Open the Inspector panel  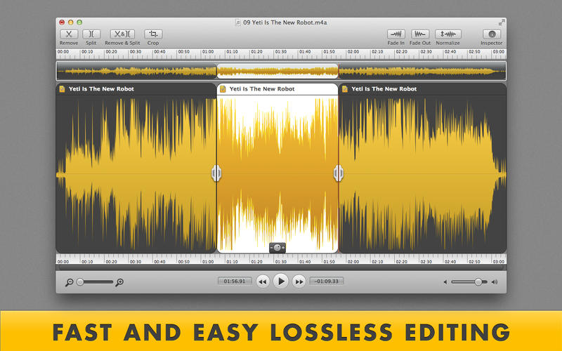pos(492,34)
